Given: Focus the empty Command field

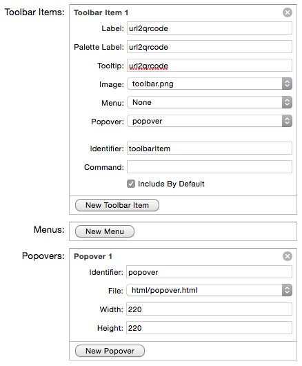Looking at the screenshot, I should pyautogui.click(x=210, y=167).
